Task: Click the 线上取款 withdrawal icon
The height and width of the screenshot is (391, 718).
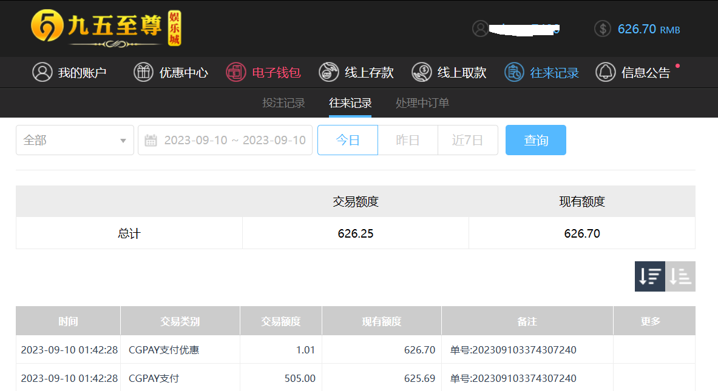Action: pyautogui.click(x=422, y=72)
